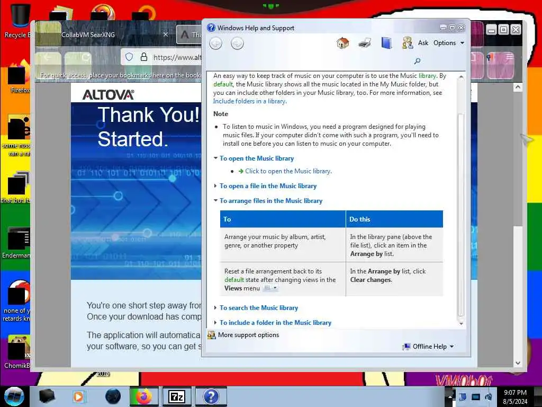Click the Ask label in Help toolbar
This screenshot has height=407, width=542.
(x=423, y=43)
